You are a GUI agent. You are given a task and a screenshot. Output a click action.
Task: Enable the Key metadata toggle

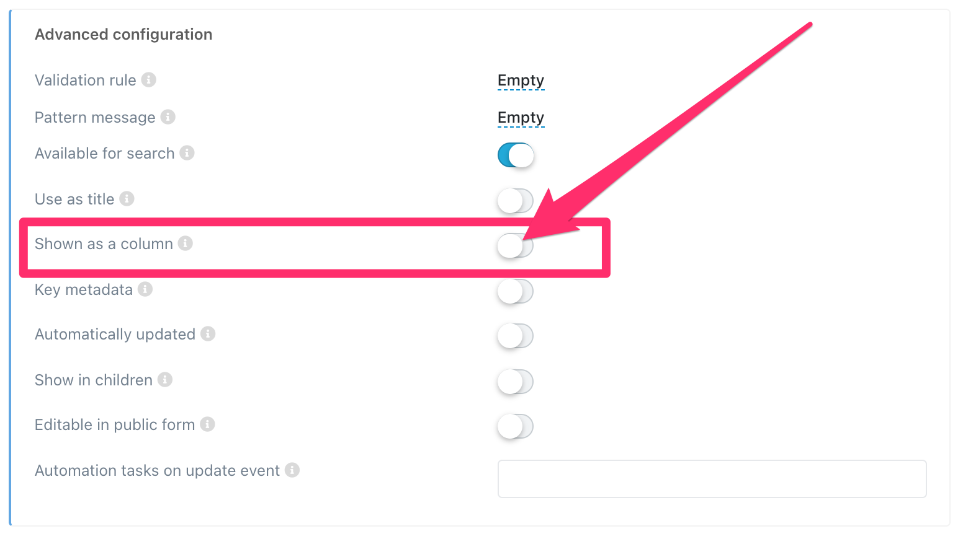(516, 291)
